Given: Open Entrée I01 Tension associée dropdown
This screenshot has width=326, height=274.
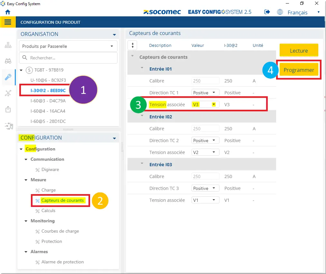Looking at the screenshot, I should [205, 105].
